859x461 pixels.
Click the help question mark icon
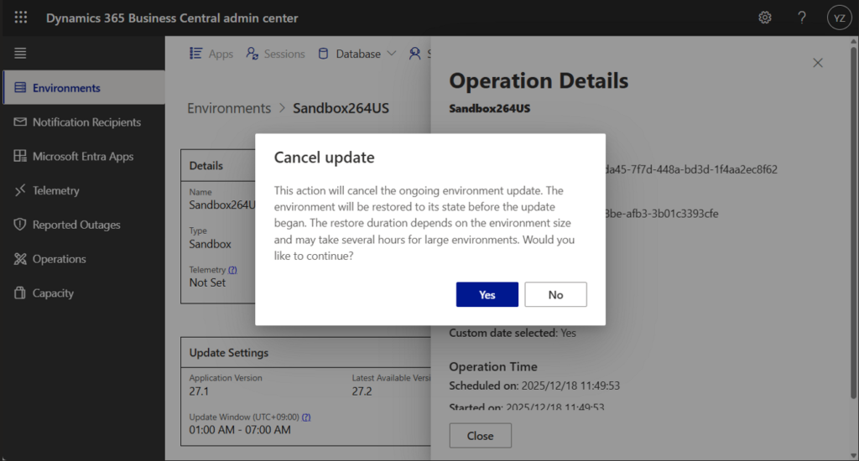tap(802, 18)
